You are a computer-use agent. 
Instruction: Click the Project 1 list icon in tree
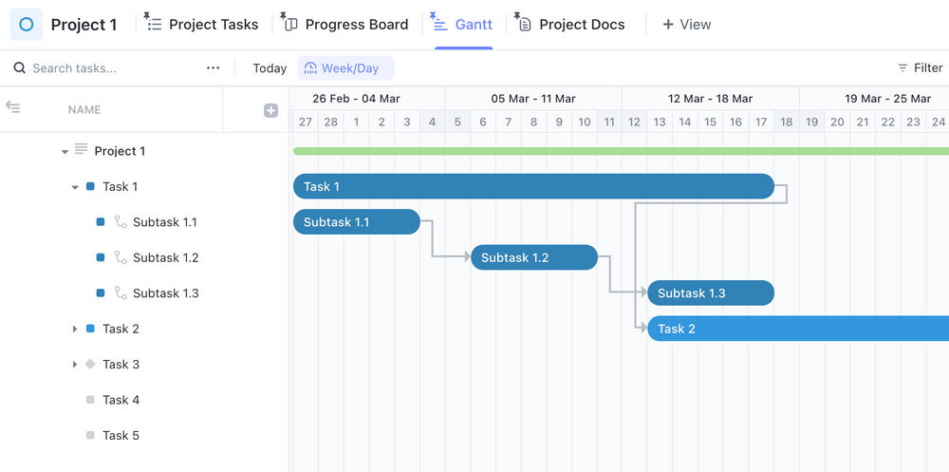[81, 149]
